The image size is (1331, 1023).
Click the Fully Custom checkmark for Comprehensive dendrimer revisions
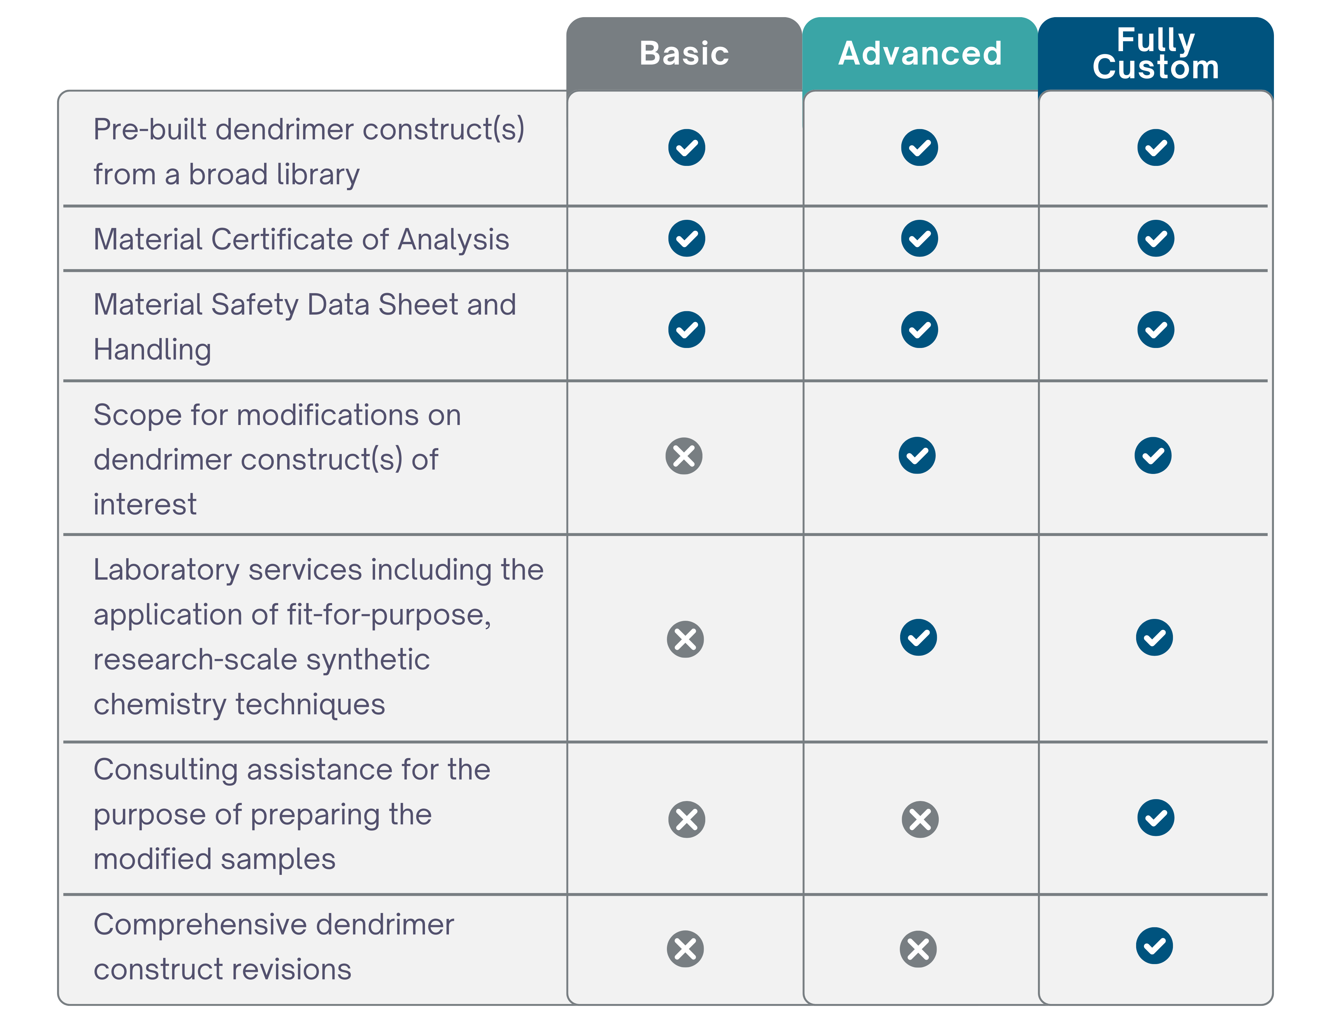coord(1155,946)
